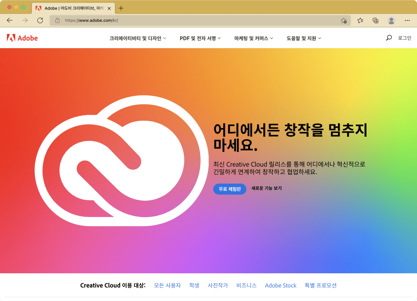Select the Adobe tab in tab strip
Viewport: 417px width, 301px height.
[73, 8]
